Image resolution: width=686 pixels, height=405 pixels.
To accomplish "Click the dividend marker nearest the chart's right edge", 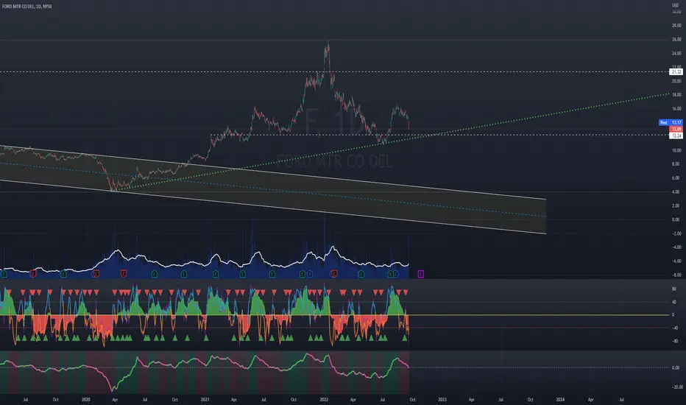I will [395, 274].
